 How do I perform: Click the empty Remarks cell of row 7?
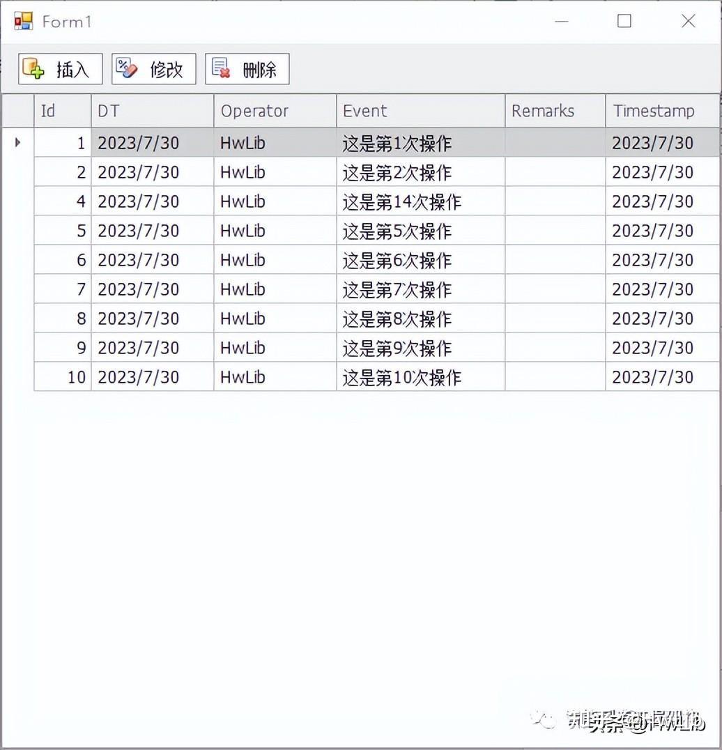[x=555, y=289]
